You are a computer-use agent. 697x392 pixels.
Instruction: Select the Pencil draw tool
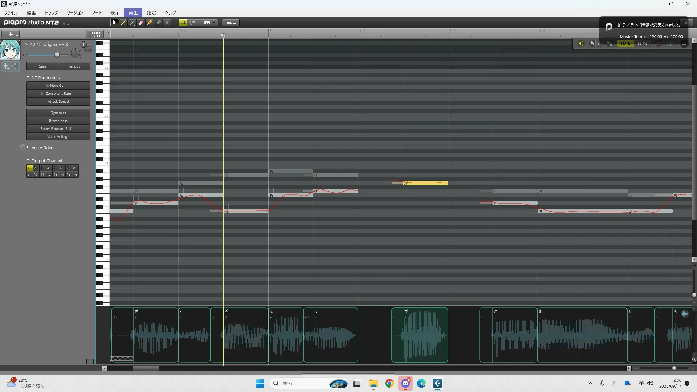coord(123,23)
